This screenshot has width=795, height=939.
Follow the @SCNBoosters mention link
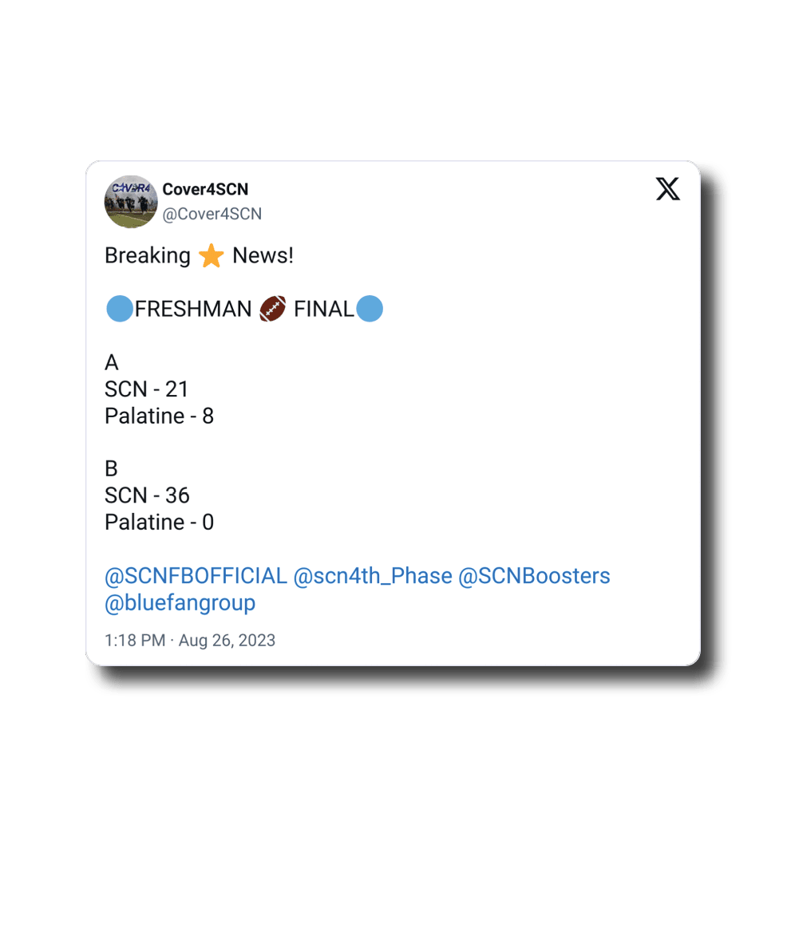[534, 576]
